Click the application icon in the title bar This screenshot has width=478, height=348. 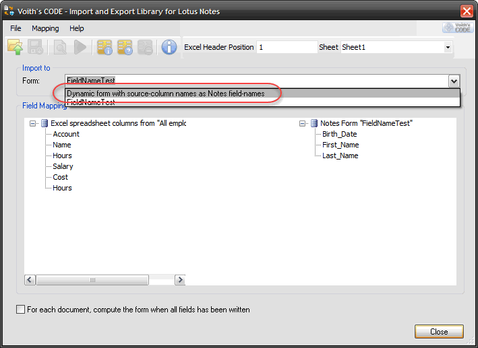[9, 10]
